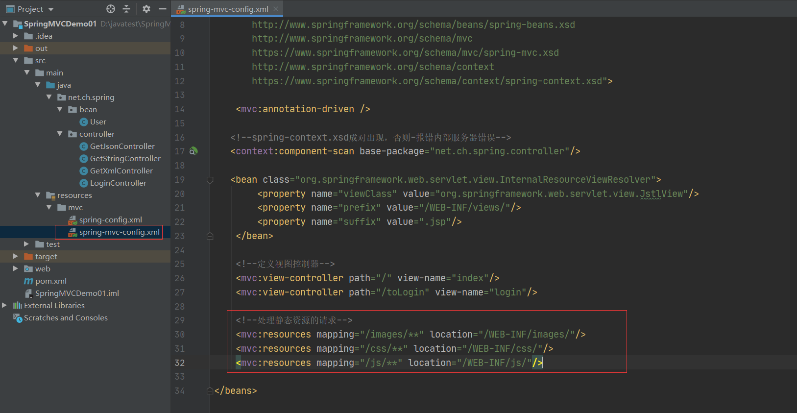Expand the test folder
The image size is (797, 413).
(26, 244)
